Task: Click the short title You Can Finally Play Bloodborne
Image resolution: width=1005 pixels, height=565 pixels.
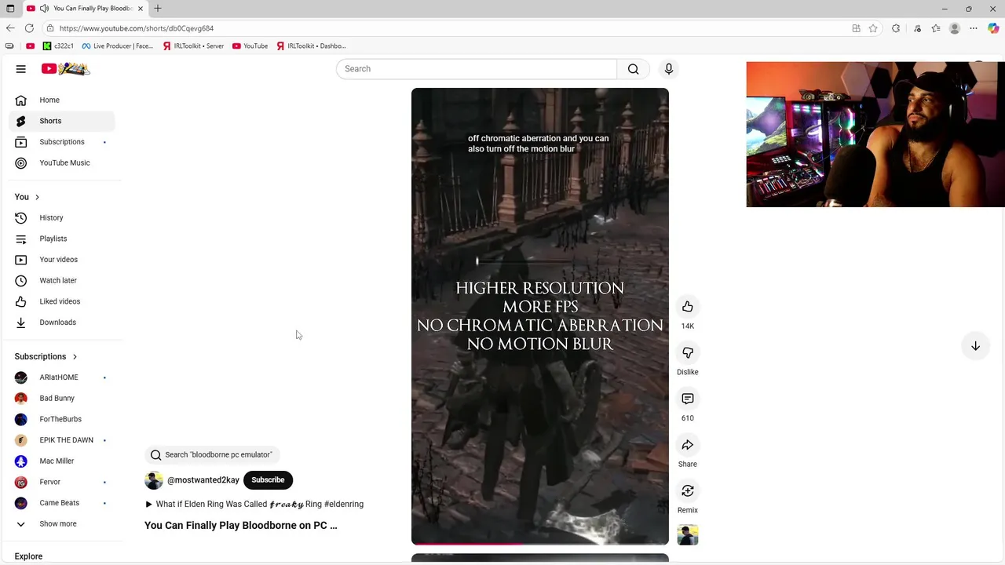Action: click(x=241, y=526)
